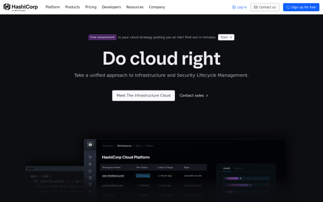Click 'a minute ago' in the prod row
This screenshot has height=202, width=323.
165,176
